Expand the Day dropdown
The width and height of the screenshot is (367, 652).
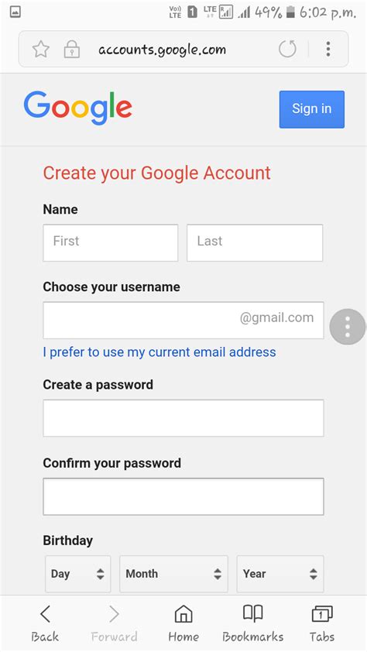coord(78,574)
